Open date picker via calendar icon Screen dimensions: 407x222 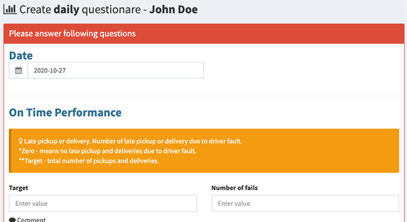tap(18, 70)
